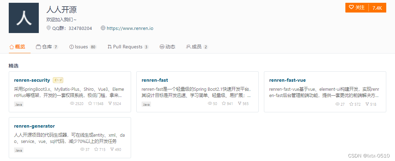Open the 7.4K followers count
This screenshot has width=395, height=161.
click(x=378, y=8)
